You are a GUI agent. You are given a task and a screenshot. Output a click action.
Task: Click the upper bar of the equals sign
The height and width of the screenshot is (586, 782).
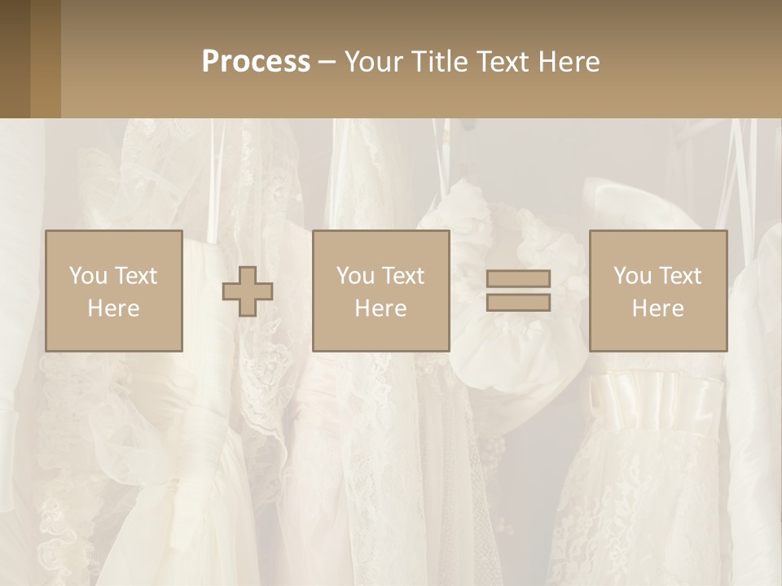518,279
